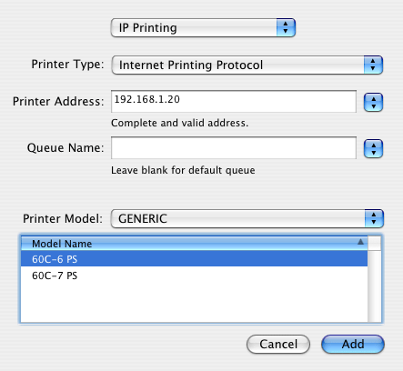The height and width of the screenshot is (371, 403).
Task: Click the arrows on the IP Printing popup
Action: tap(286, 27)
